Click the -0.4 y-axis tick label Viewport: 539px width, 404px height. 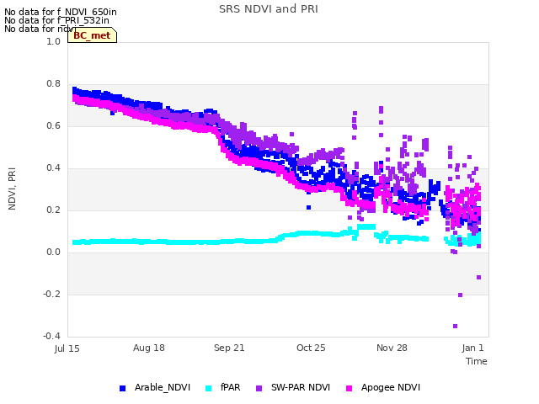pyautogui.click(x=51, y=336)
